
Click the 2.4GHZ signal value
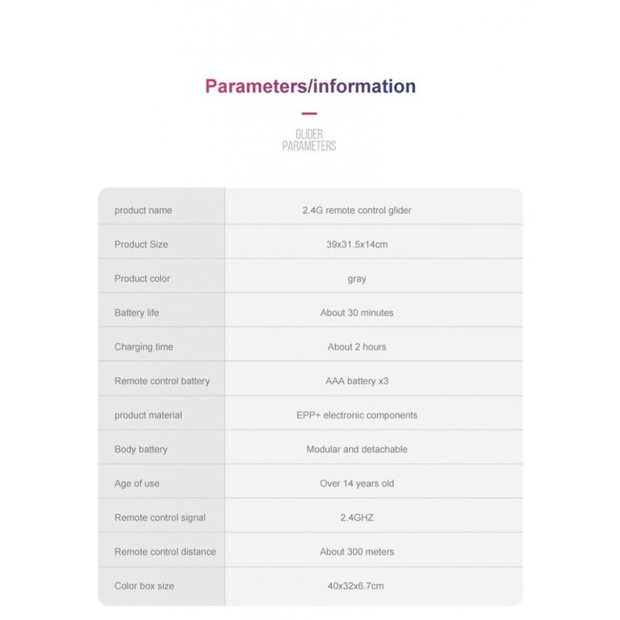click(x=357, y=517)
